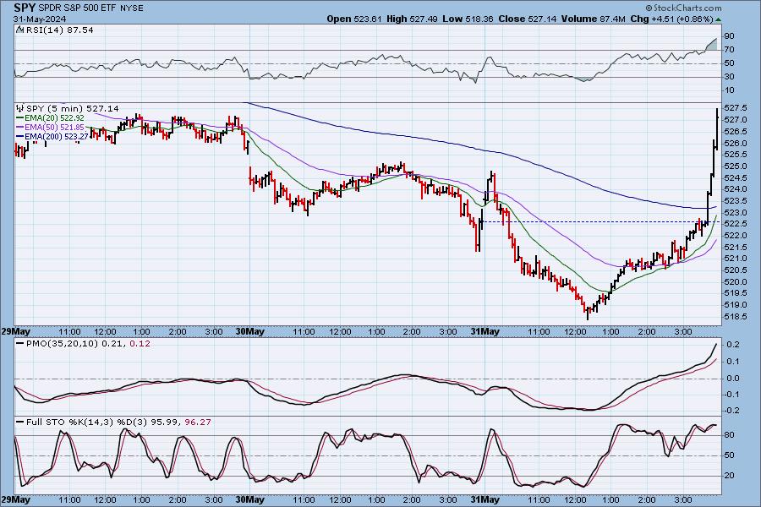Click the "518.5" price axis label
The image size is (761, 507).
735,316
